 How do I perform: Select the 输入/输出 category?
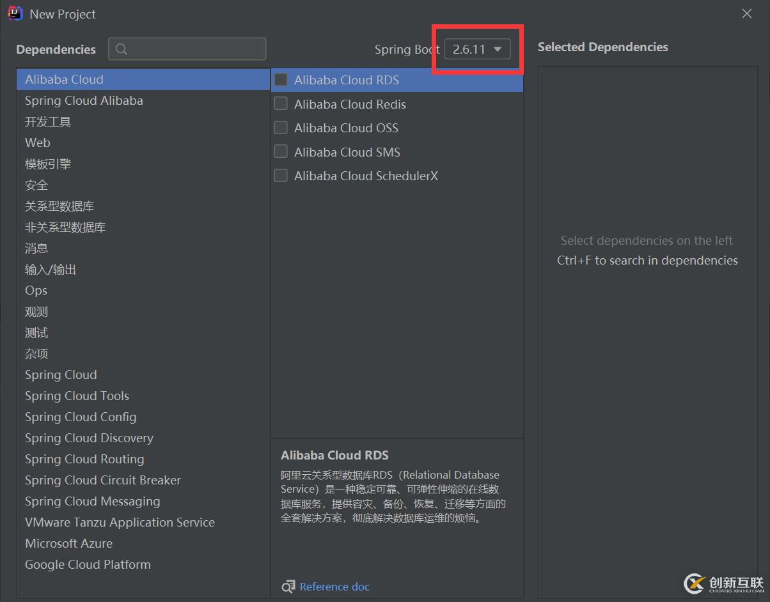[x=143, y=269]
